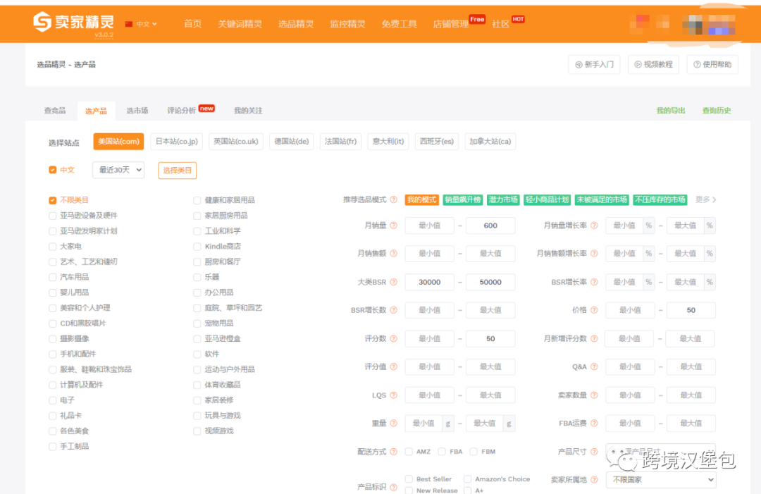Click the help icon next to 产品标识
Screen dimensions: 761x494
click(392, 486)
